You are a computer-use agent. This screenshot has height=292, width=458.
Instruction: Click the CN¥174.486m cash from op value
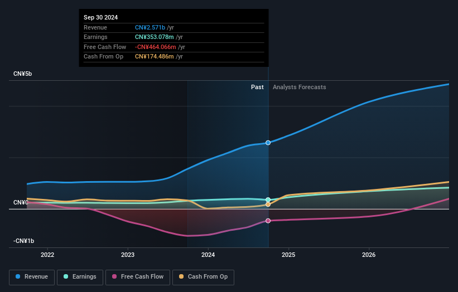154,57
